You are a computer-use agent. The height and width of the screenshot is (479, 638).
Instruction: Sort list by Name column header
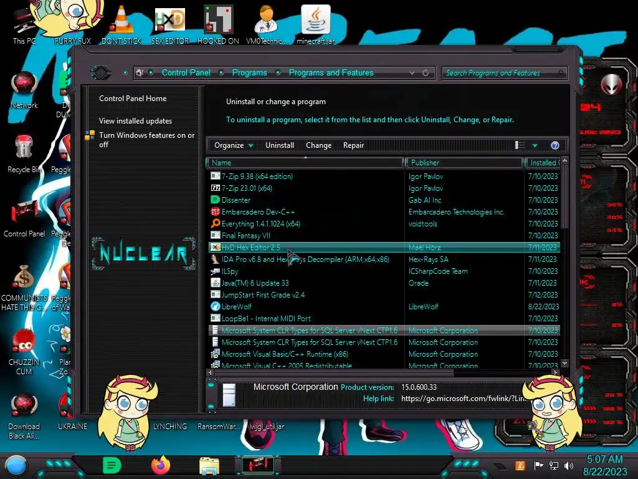(x=305, y=163)
